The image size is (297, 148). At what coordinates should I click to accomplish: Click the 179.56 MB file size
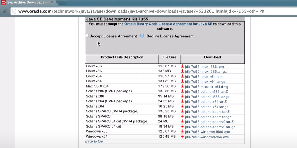167,86
